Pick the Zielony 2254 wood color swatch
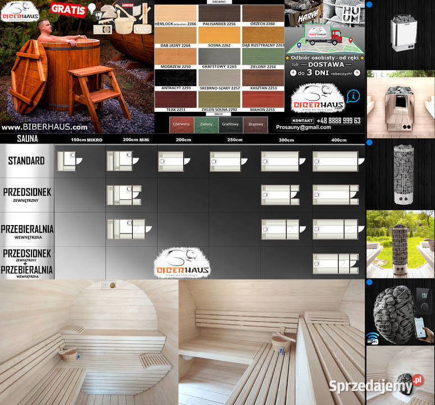 [x=262, y=58]
